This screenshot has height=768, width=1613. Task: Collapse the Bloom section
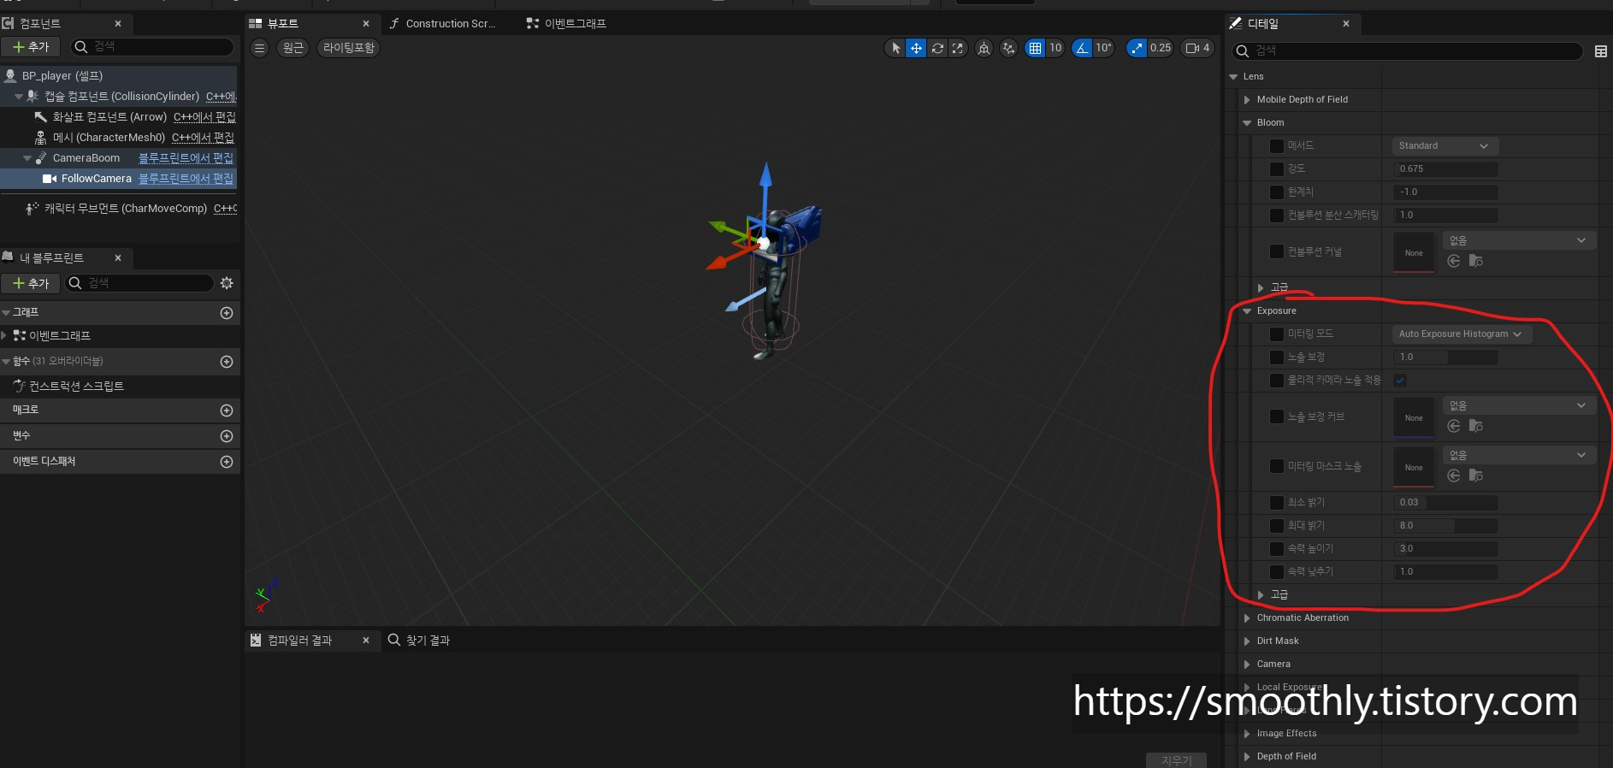point(1247,123)
